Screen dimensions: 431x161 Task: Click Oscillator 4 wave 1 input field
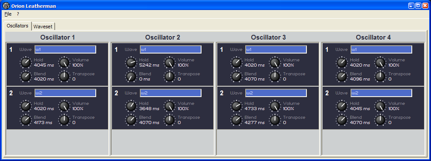[x=381, y=50]
